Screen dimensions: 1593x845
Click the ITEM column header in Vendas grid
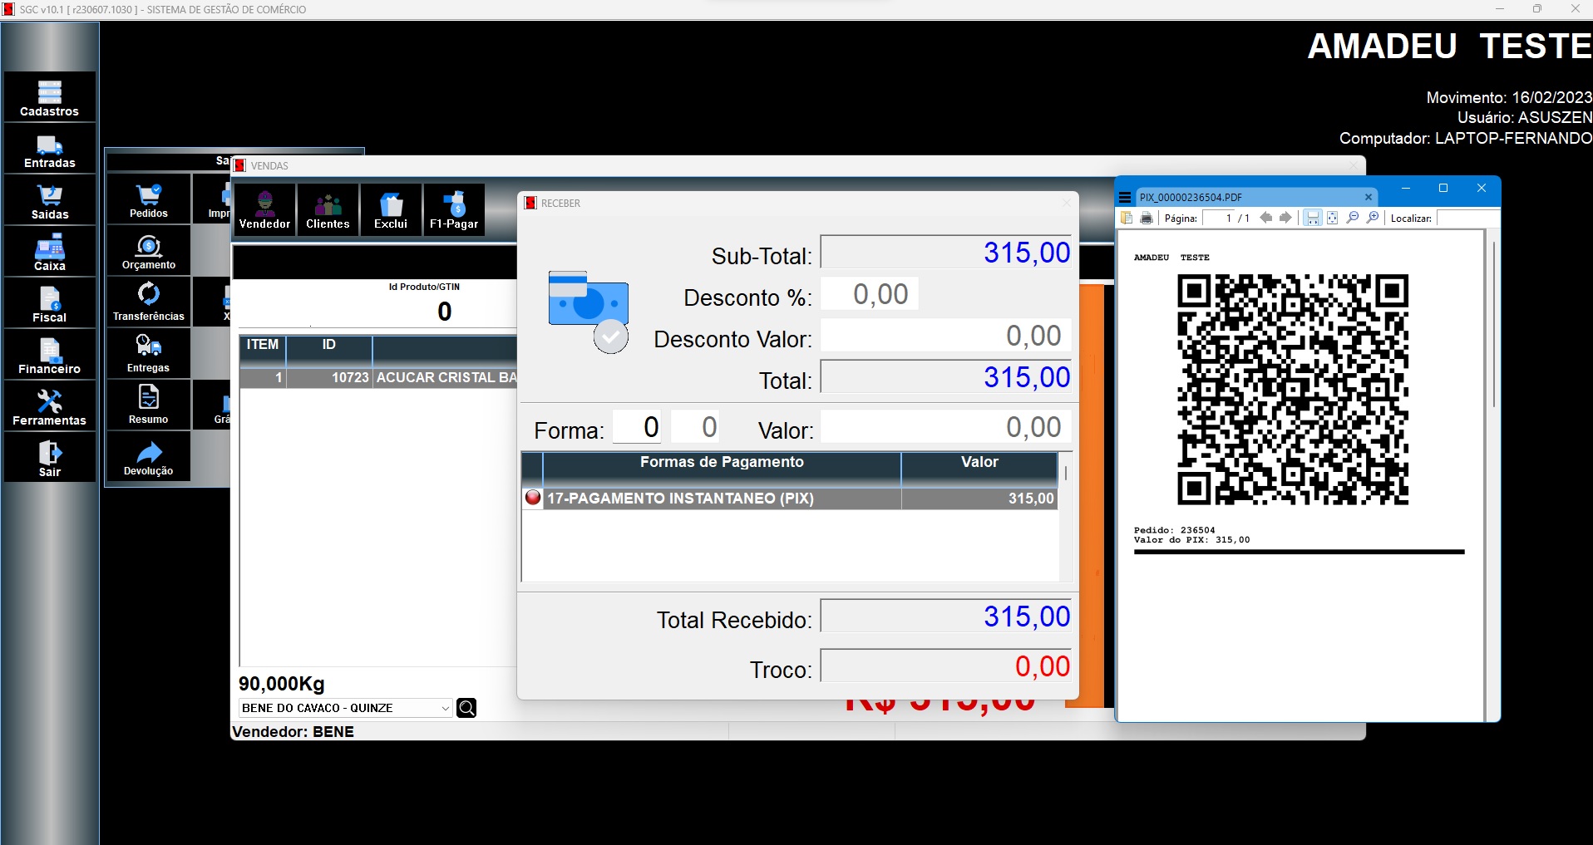tap(263, 350)
